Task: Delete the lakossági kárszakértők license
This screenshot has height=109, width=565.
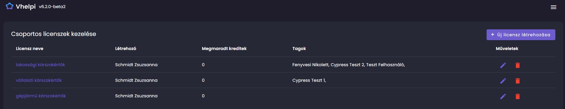Action: 518,65
